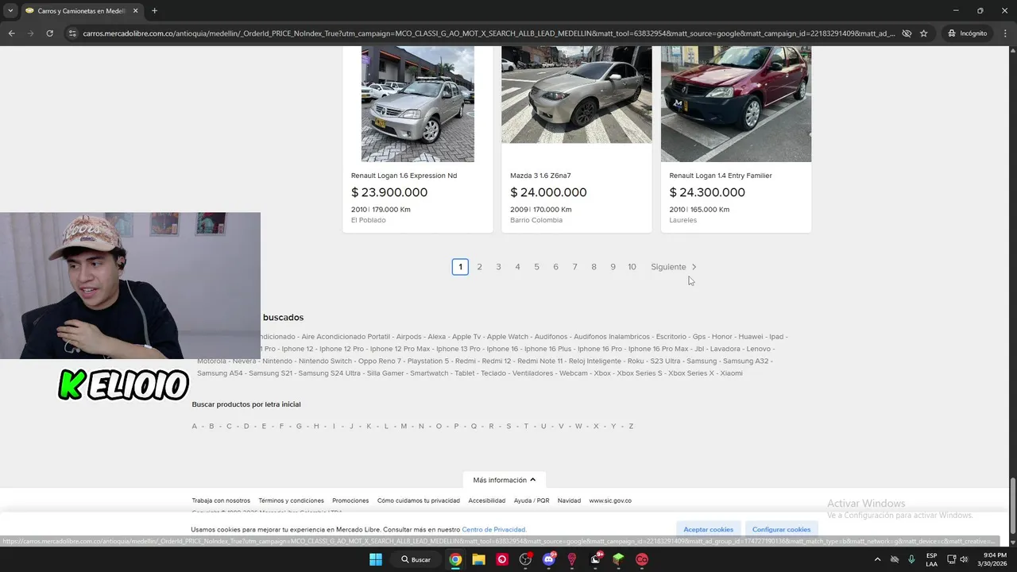The height and width of the screenshot is (572, 1017).
Task: Open Trabaja con nosotros footer link
Action: pos(221,500)
